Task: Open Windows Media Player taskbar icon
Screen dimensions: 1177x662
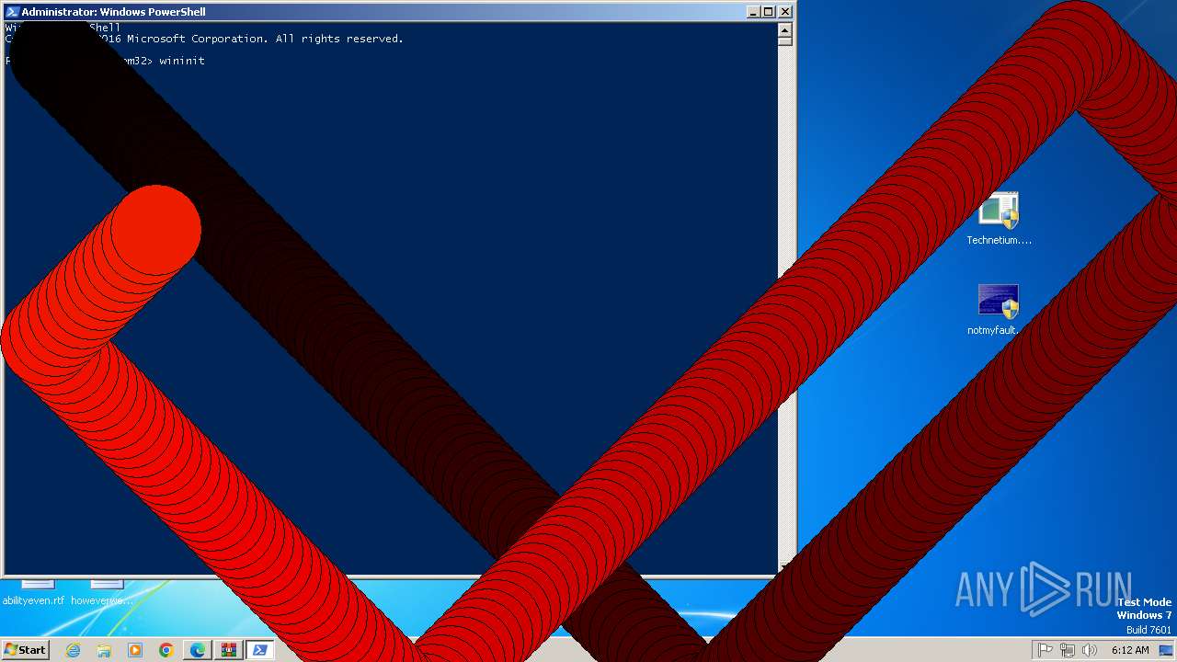Action: pyautogui.click(x=135, y=650)
